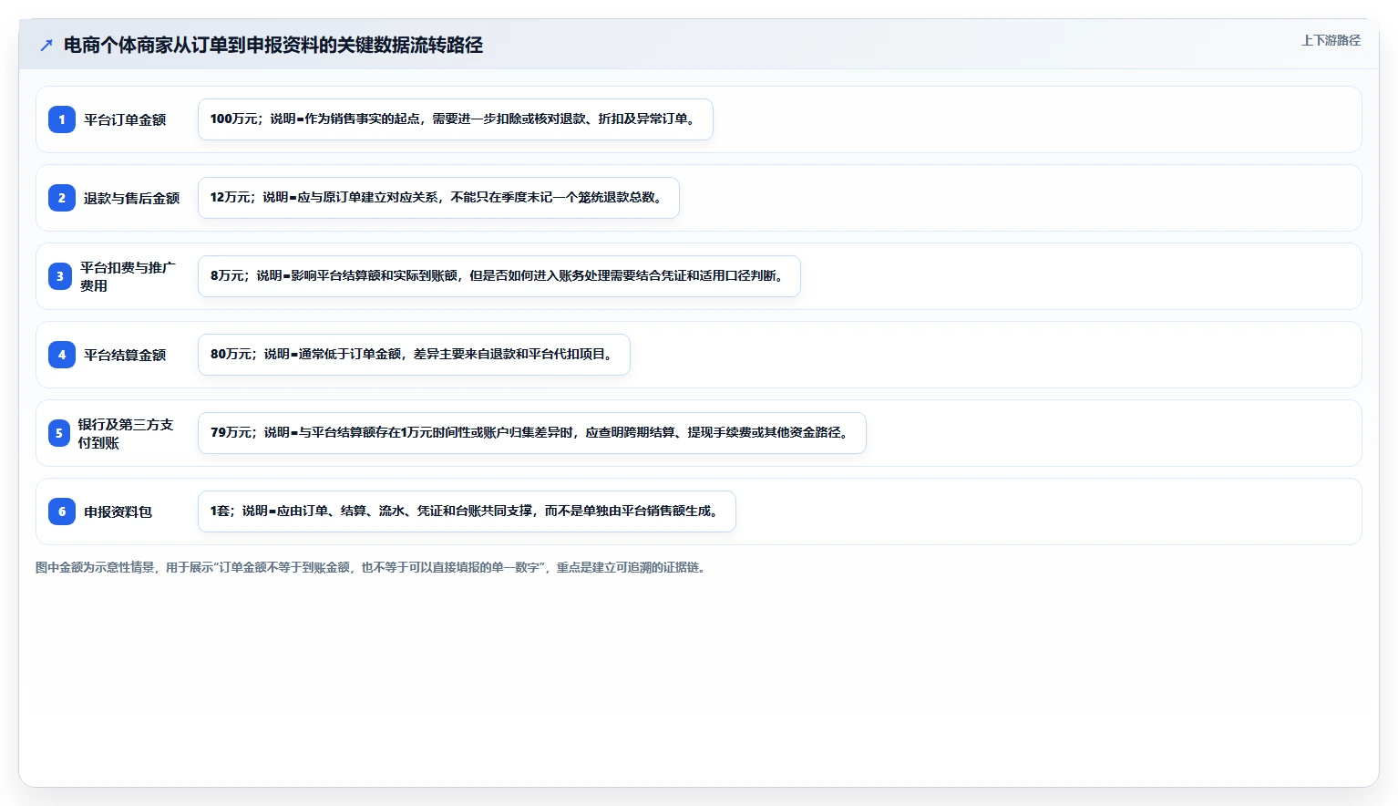Open the 79万元 bank arrival description box
This screenshot has width=1398, height=806.
coord(532,433)
